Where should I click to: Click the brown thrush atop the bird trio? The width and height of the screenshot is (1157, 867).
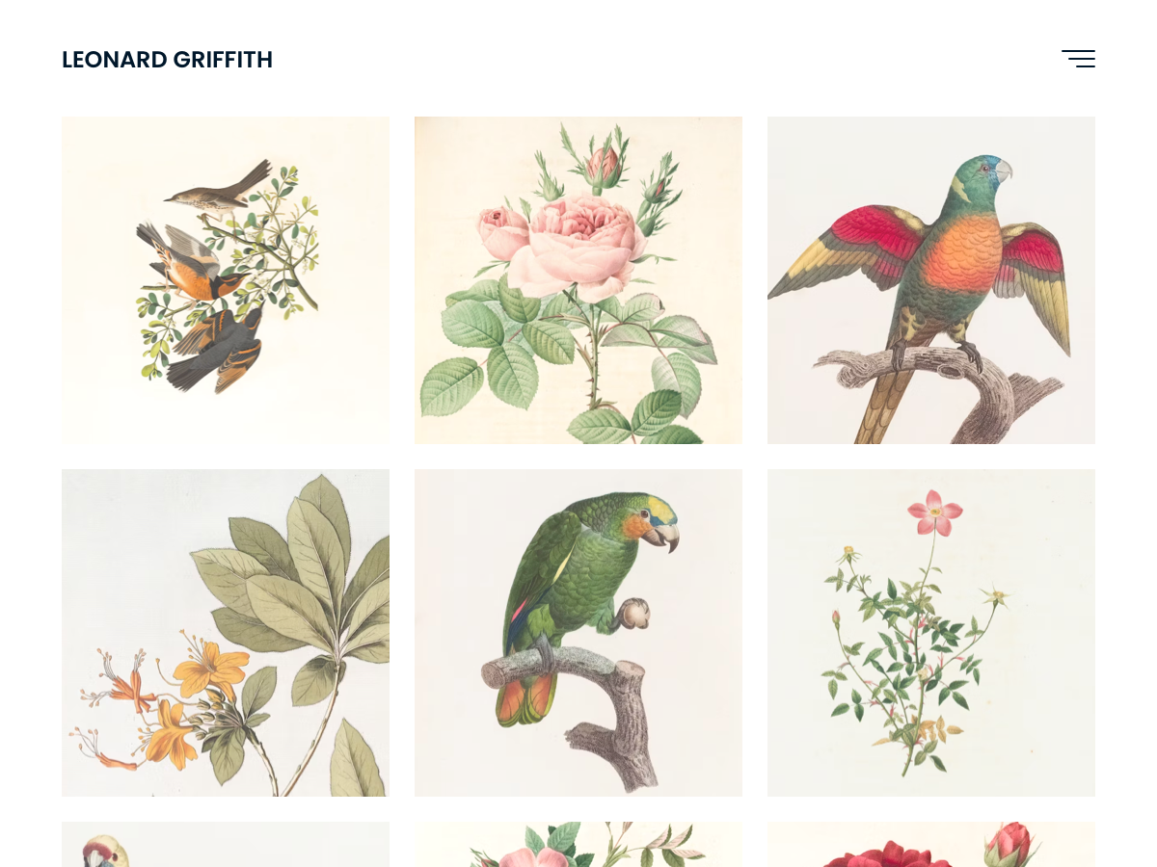(x=218, y=186)
